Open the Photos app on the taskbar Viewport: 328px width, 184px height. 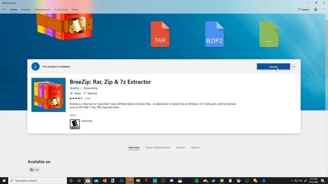(180, 180)
